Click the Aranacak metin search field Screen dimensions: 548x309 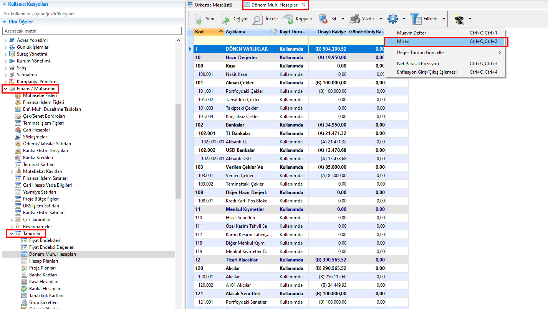(x=92, y=31)
